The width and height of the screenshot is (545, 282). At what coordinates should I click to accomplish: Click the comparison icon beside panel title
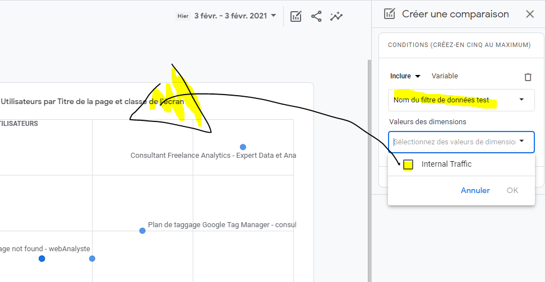pyautogui.click(x=390, y=15)
